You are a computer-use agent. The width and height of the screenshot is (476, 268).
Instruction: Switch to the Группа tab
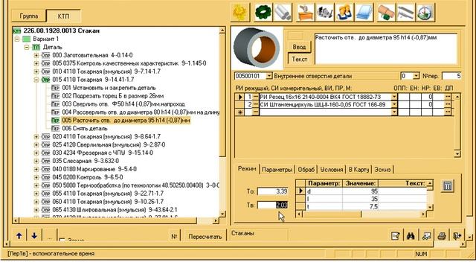29,16
